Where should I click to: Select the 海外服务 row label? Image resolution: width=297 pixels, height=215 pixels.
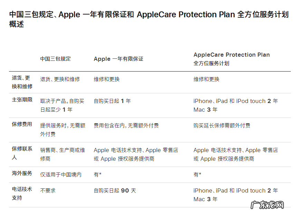22,174
